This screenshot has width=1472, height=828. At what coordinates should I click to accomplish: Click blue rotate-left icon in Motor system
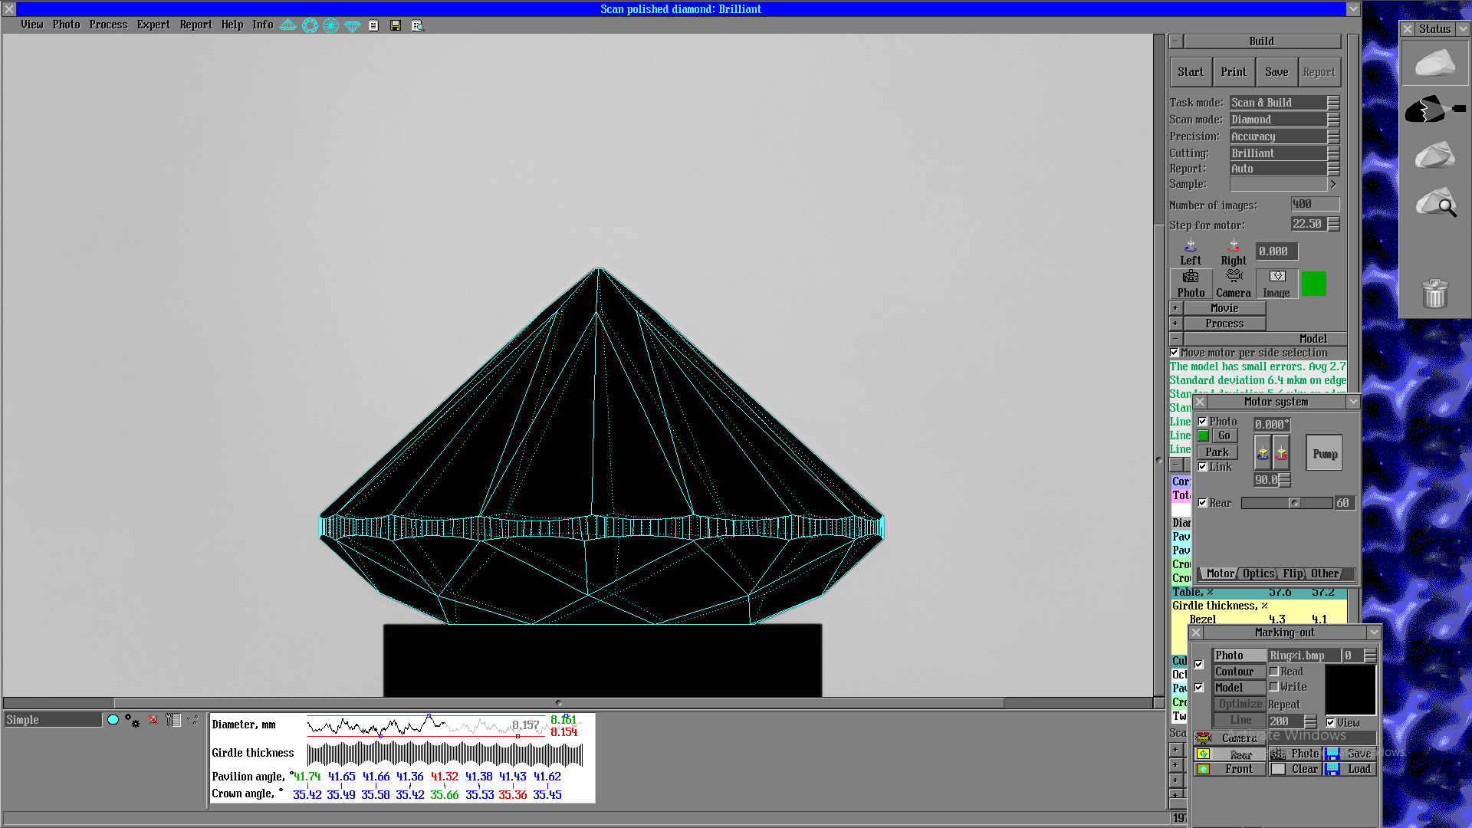(1263, 453)
